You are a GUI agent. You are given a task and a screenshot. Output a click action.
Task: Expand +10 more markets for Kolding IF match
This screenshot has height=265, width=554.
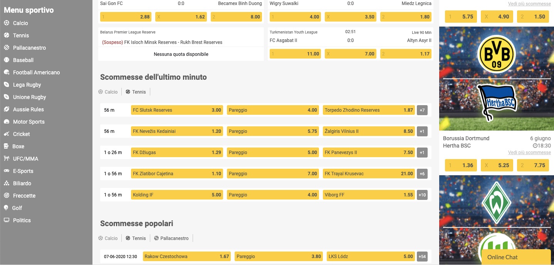pos(422,195)
